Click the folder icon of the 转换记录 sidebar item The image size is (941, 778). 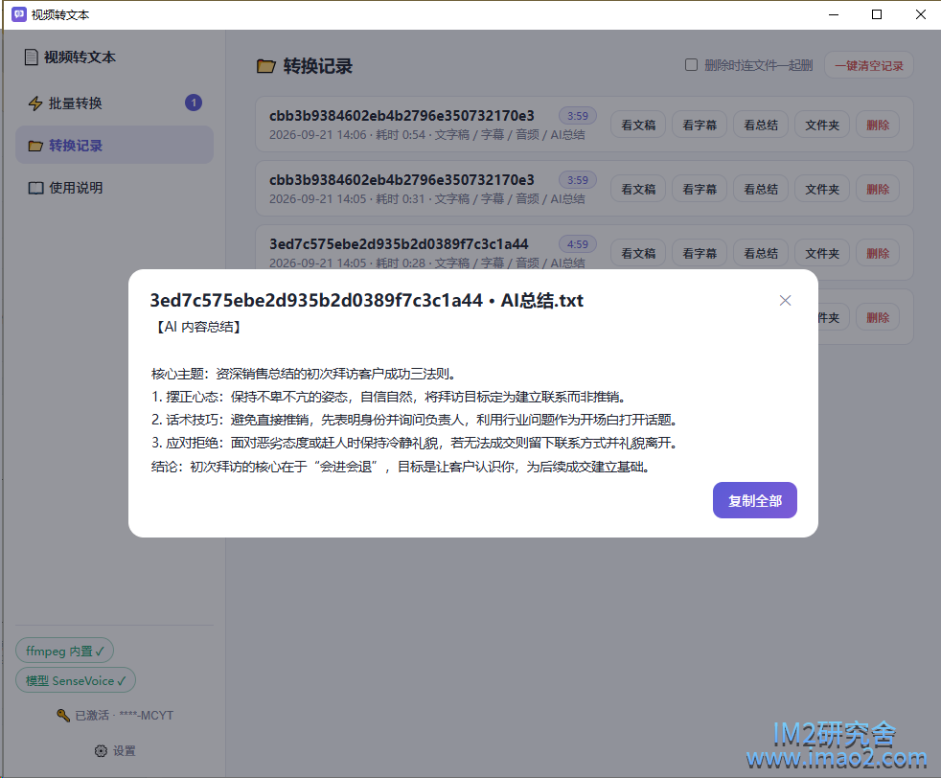coord(36,146)
